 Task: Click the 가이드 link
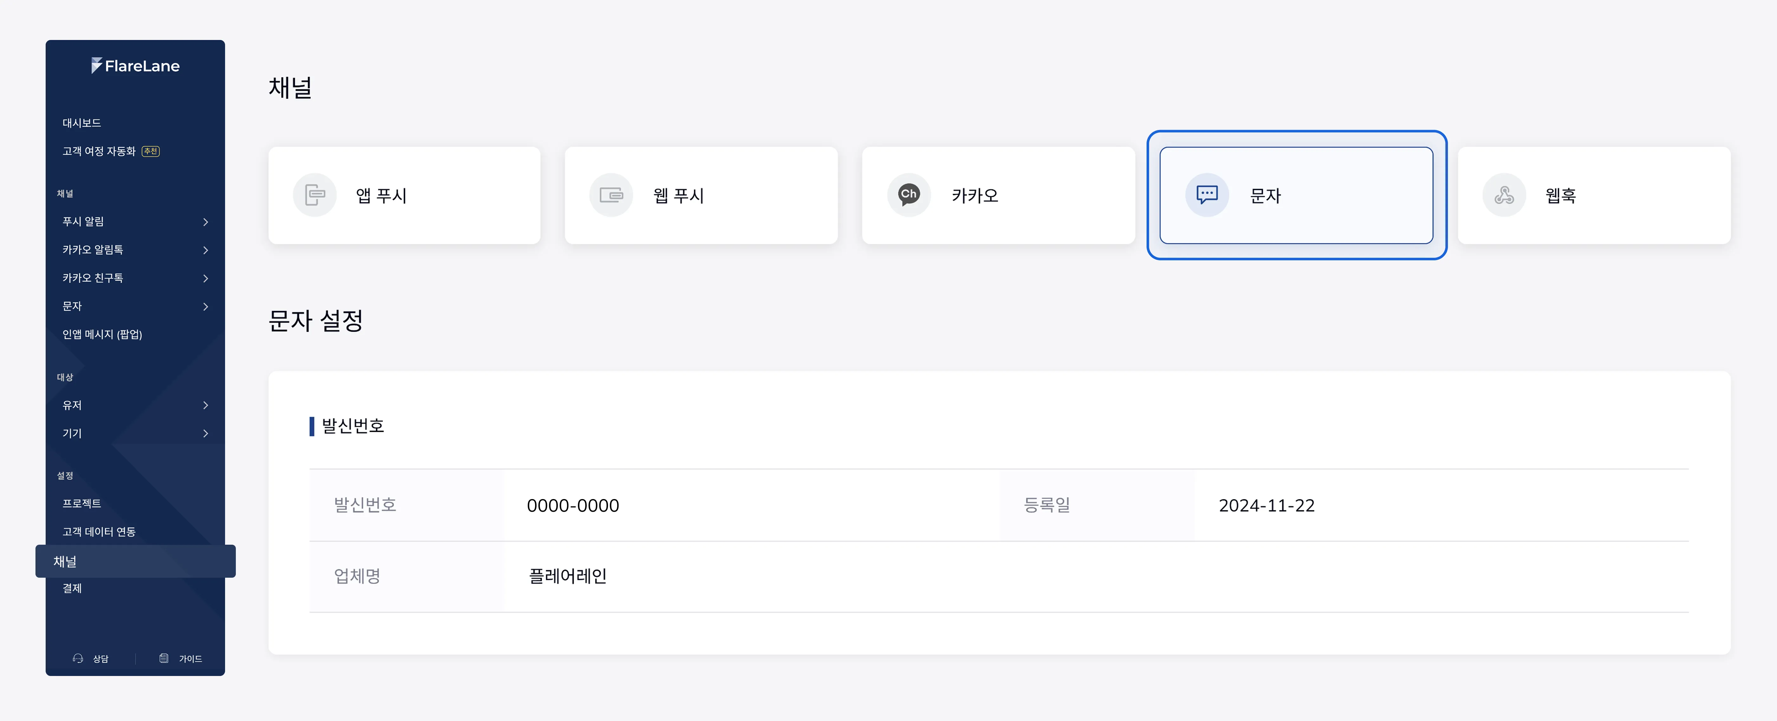(x=191, y=659)
